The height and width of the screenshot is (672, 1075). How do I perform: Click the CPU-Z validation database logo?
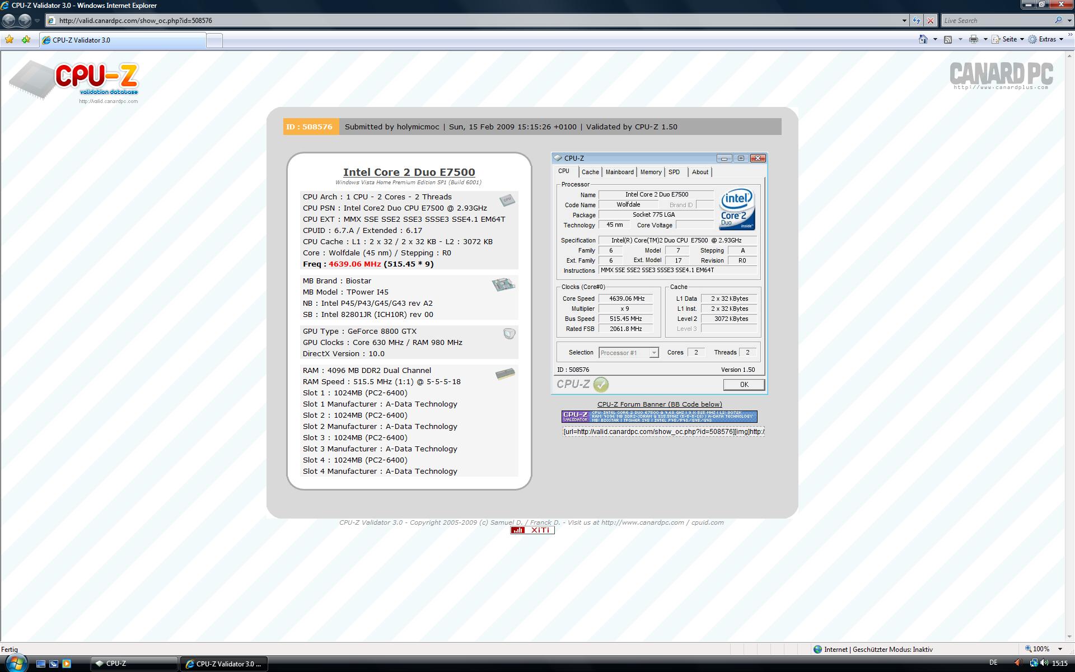[74, 82]
